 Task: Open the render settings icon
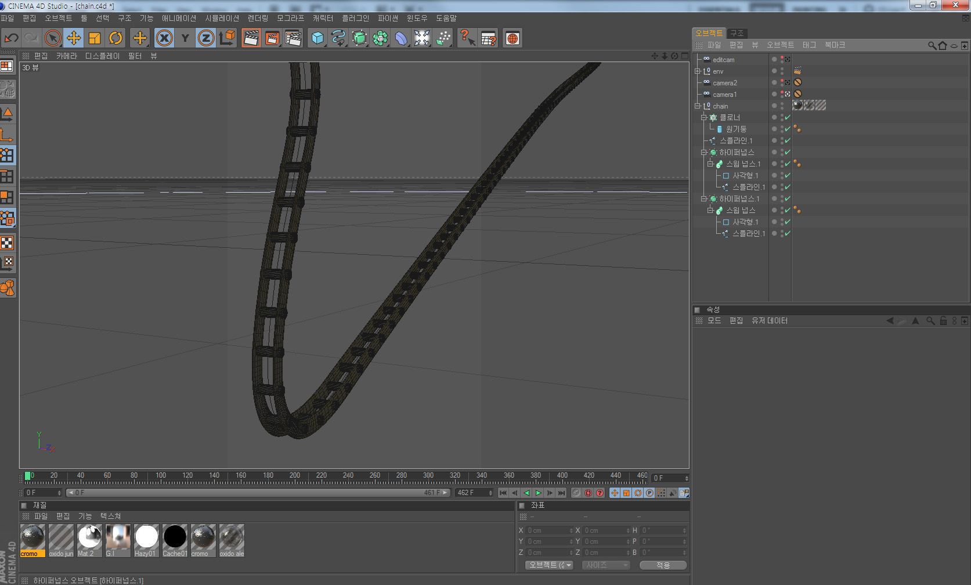tap(293, 38)
